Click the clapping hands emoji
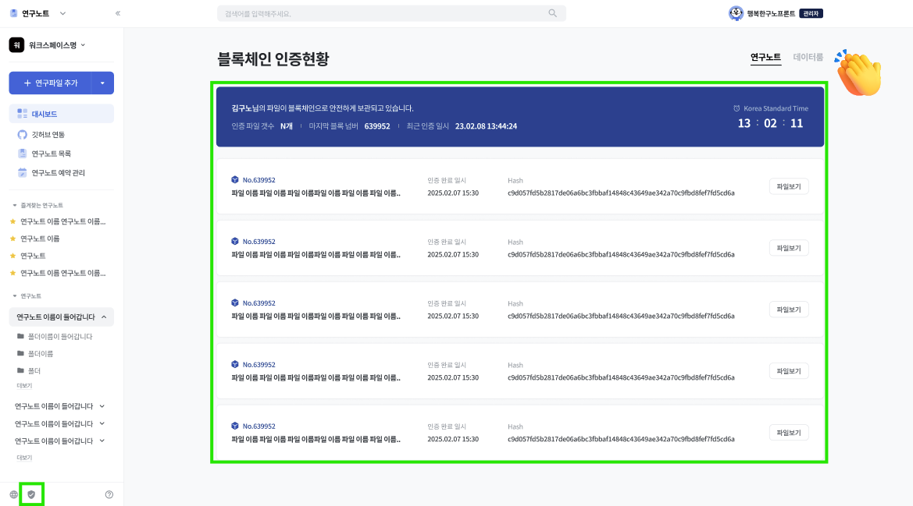The image size is (913, 506). coord(858,73)
